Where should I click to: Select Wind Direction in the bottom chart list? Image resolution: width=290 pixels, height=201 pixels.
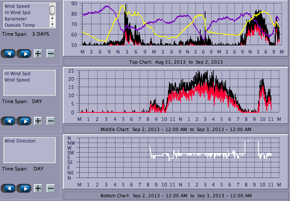pyautogui.click(x=20, y=141)
